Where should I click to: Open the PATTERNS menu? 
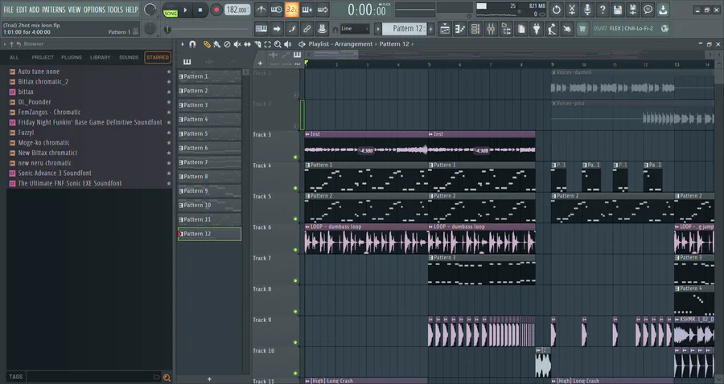click(54, 10)
